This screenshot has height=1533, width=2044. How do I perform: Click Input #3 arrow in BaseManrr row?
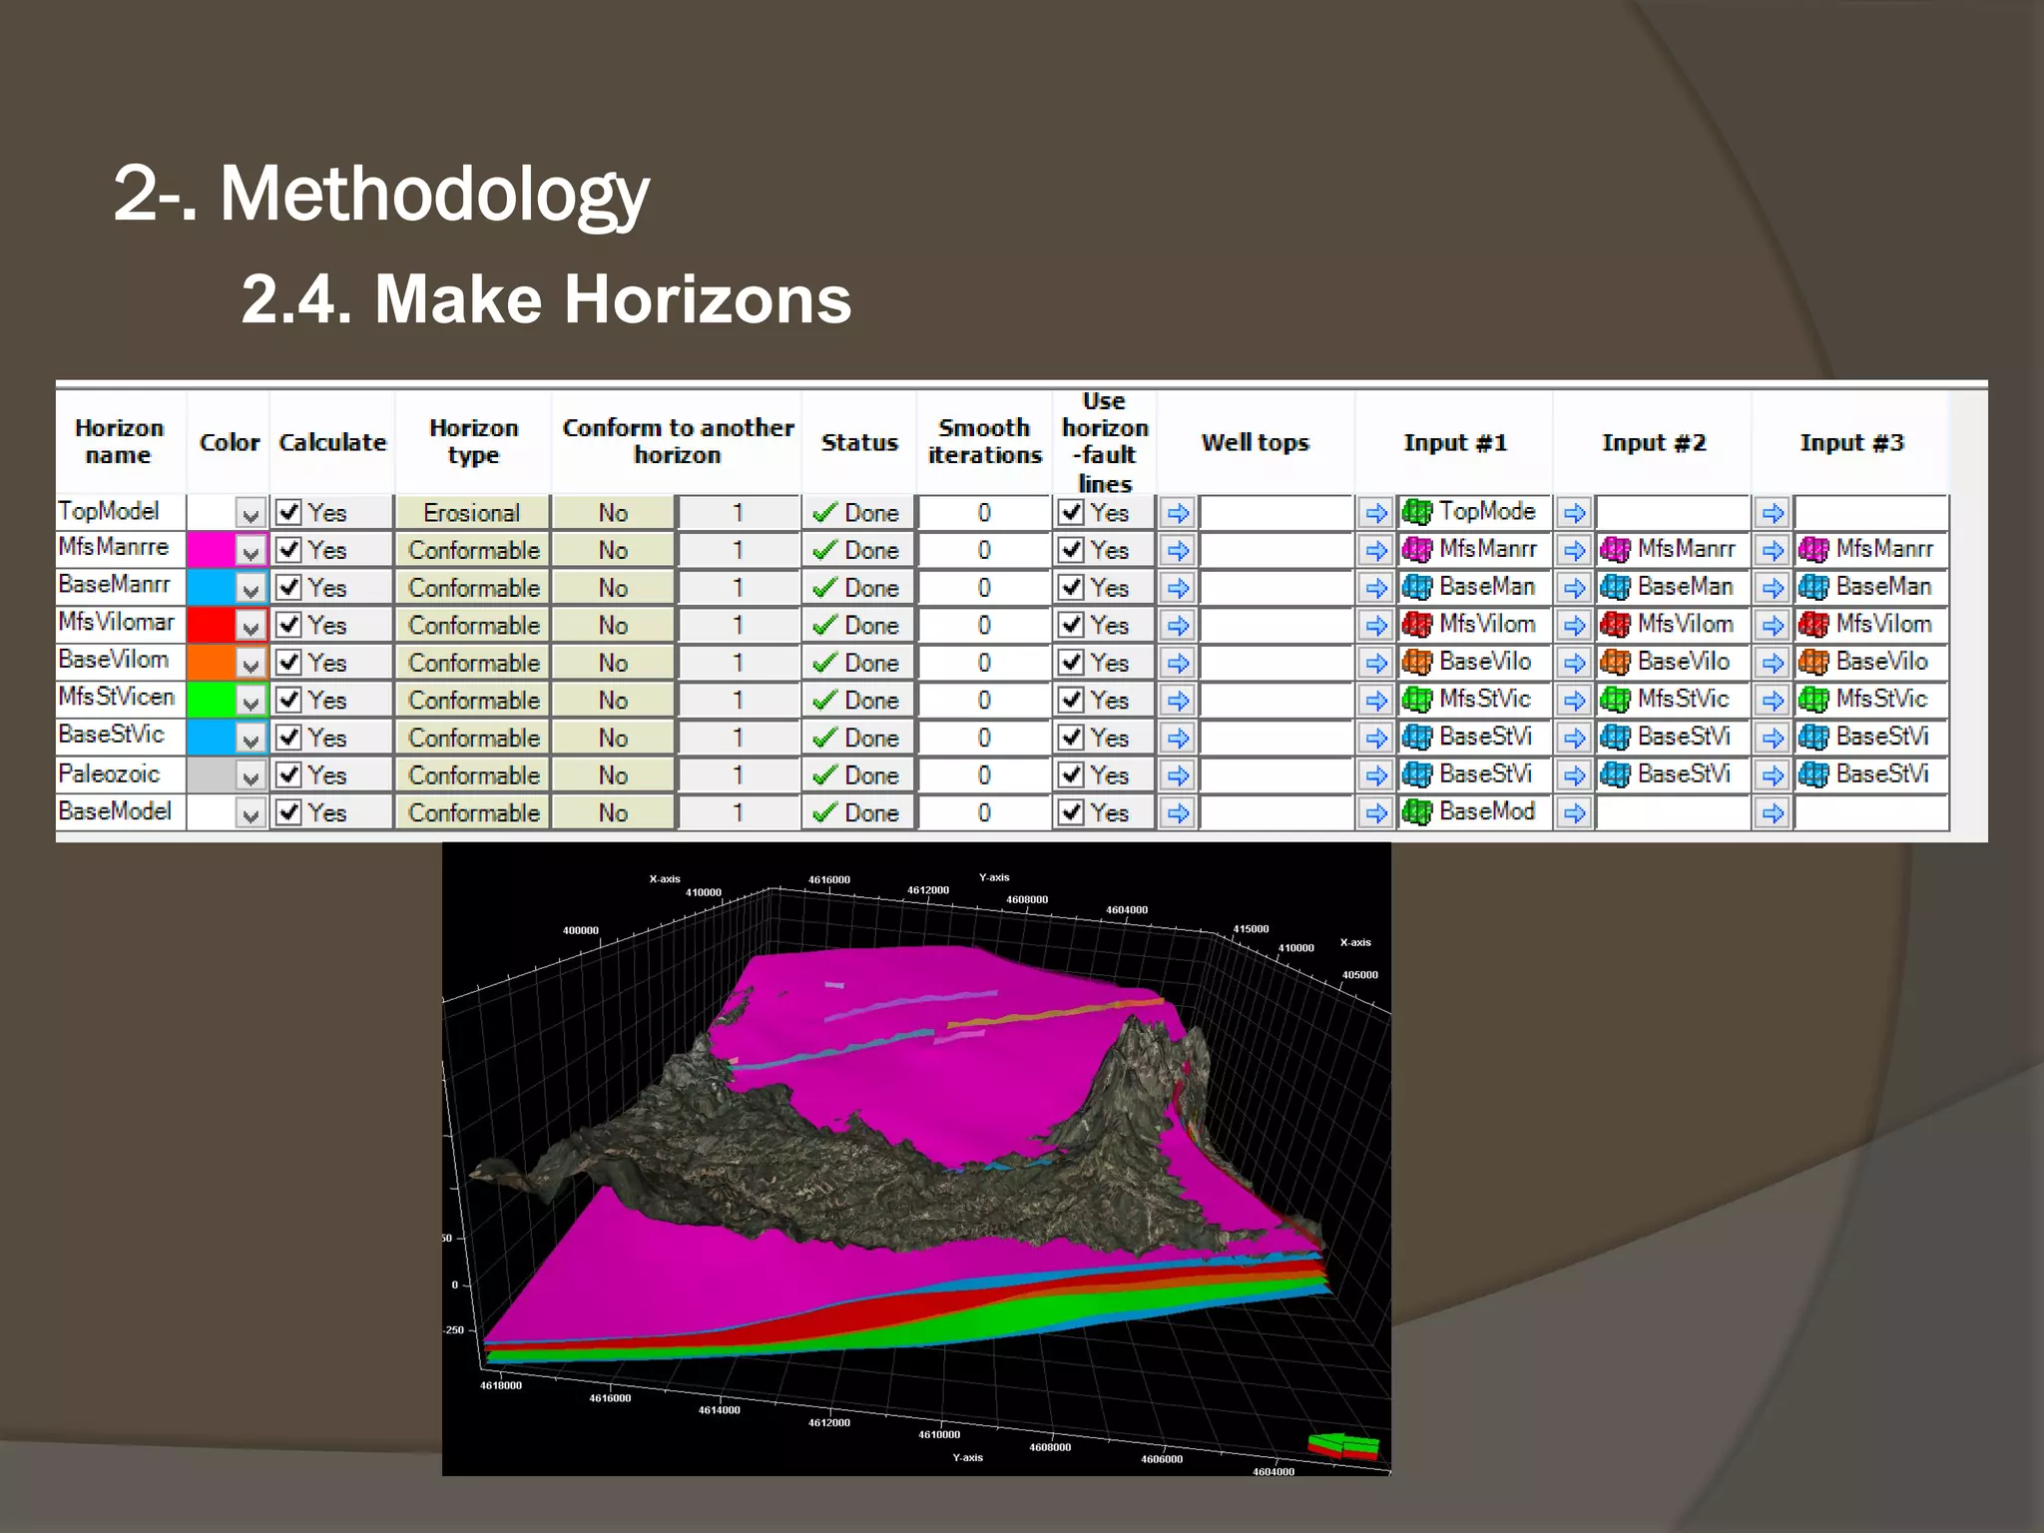coord(1773,588)
